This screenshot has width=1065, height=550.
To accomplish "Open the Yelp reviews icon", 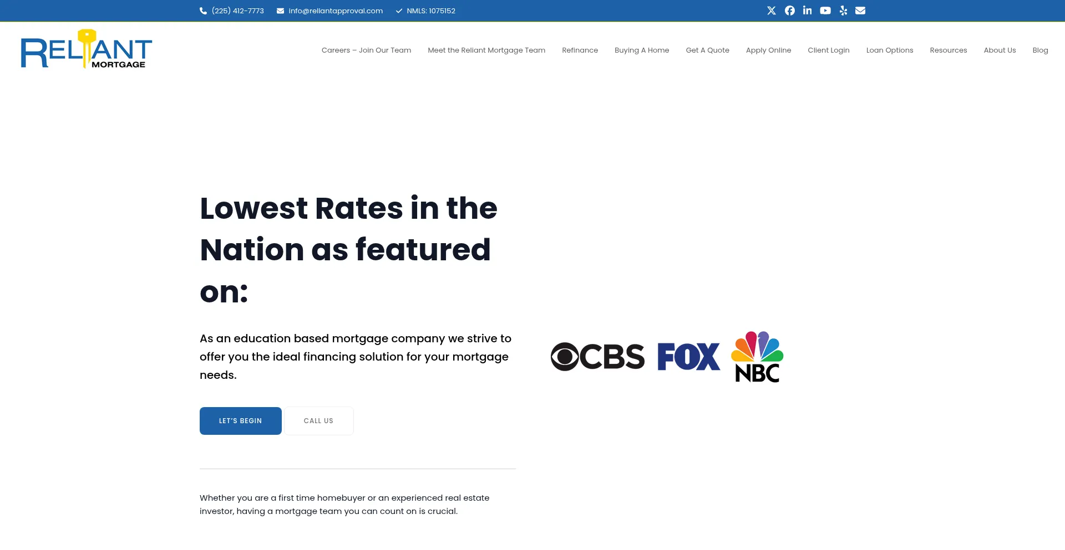I will pyautogui.click(x=843, y=11).
